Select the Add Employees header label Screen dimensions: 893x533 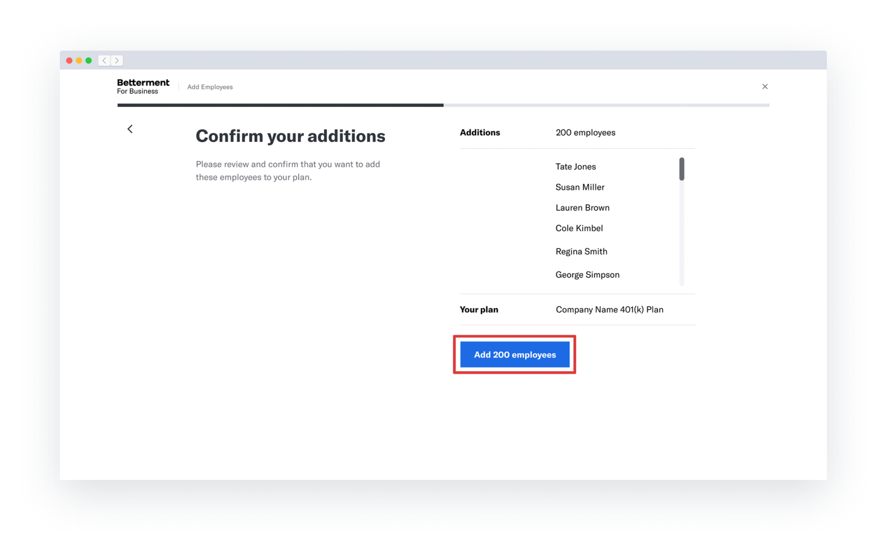click(x=209, y=87)
